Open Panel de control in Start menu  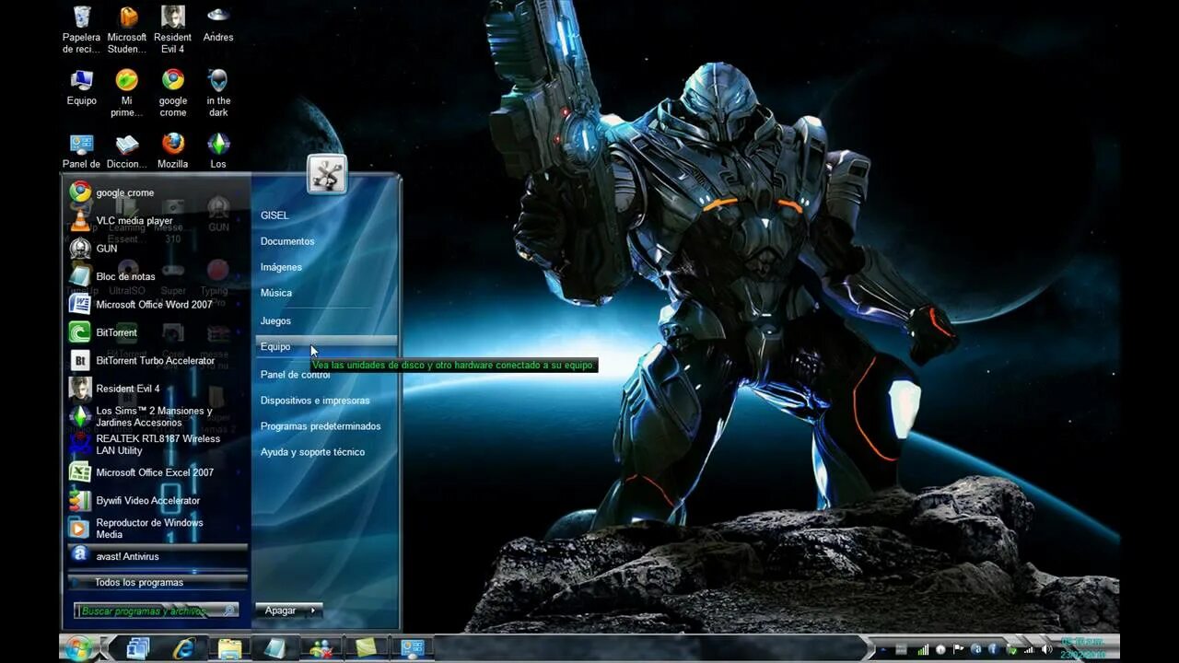coord(326,375)
